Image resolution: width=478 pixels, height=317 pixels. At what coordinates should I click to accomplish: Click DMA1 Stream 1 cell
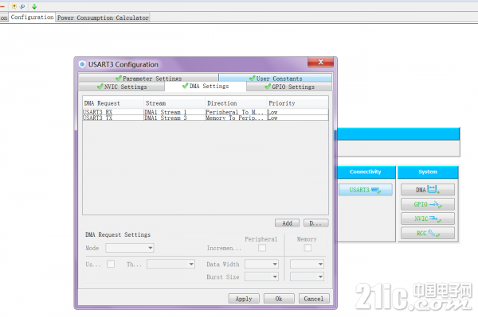tap(174, 112)
